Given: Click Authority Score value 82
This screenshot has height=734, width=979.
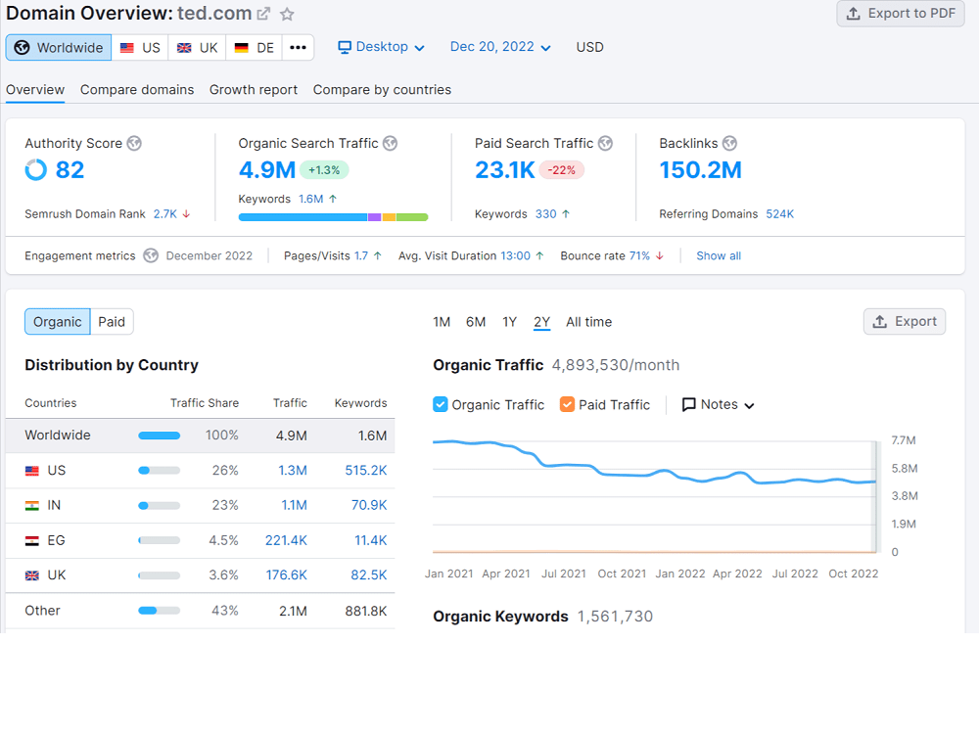Looking at the screenshot, I should (70, 169).
